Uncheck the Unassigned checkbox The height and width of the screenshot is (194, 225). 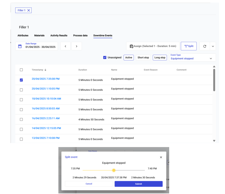105,57
